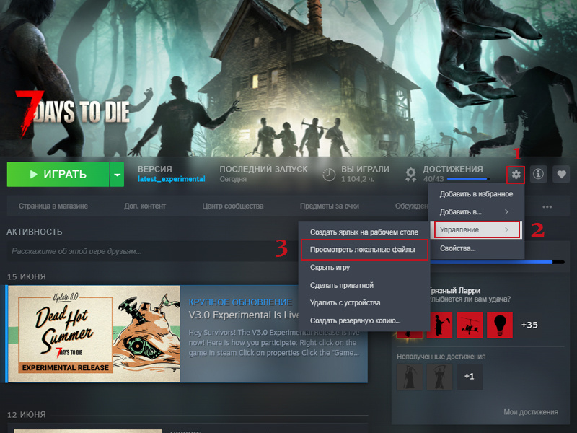The image size is (577, 433).
Task: Choose Скрыть игру
Action: click(x=364, y=267)
